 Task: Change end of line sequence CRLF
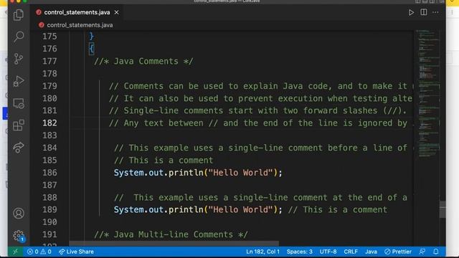tap(351, 252)
